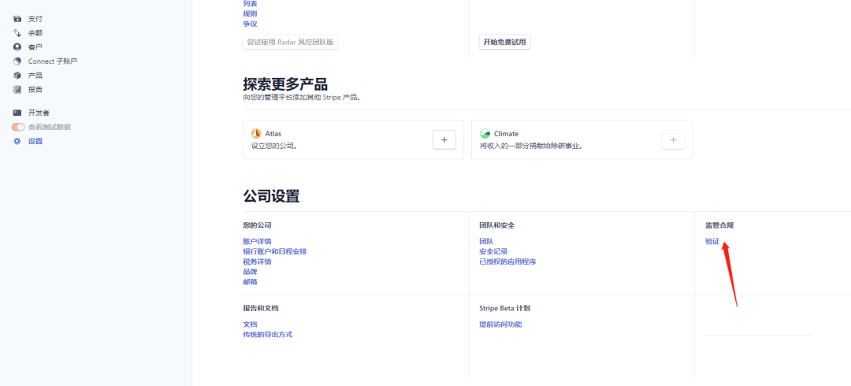Viewport: 851px width, 386px height.
Task: Toggle the 查看测试数据 test data switch
Action: 18,127
